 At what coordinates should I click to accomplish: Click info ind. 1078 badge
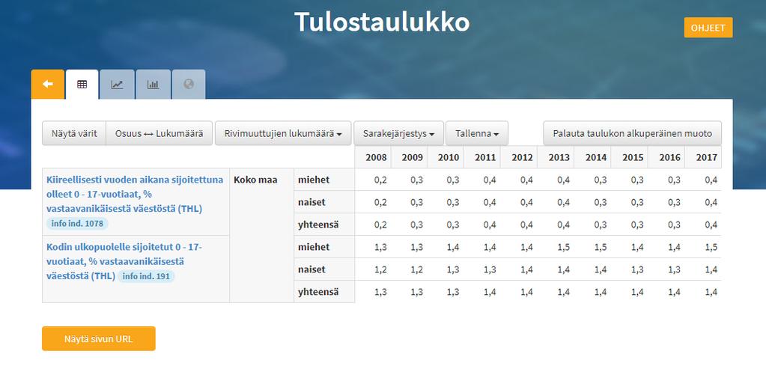pyautogui.click(x=77, y=224)
